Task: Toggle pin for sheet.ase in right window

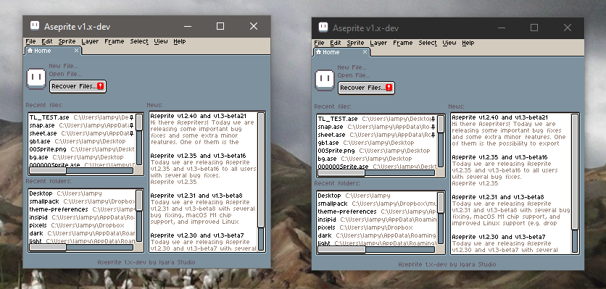Action: pyautogui.click(x=433, y=135)
